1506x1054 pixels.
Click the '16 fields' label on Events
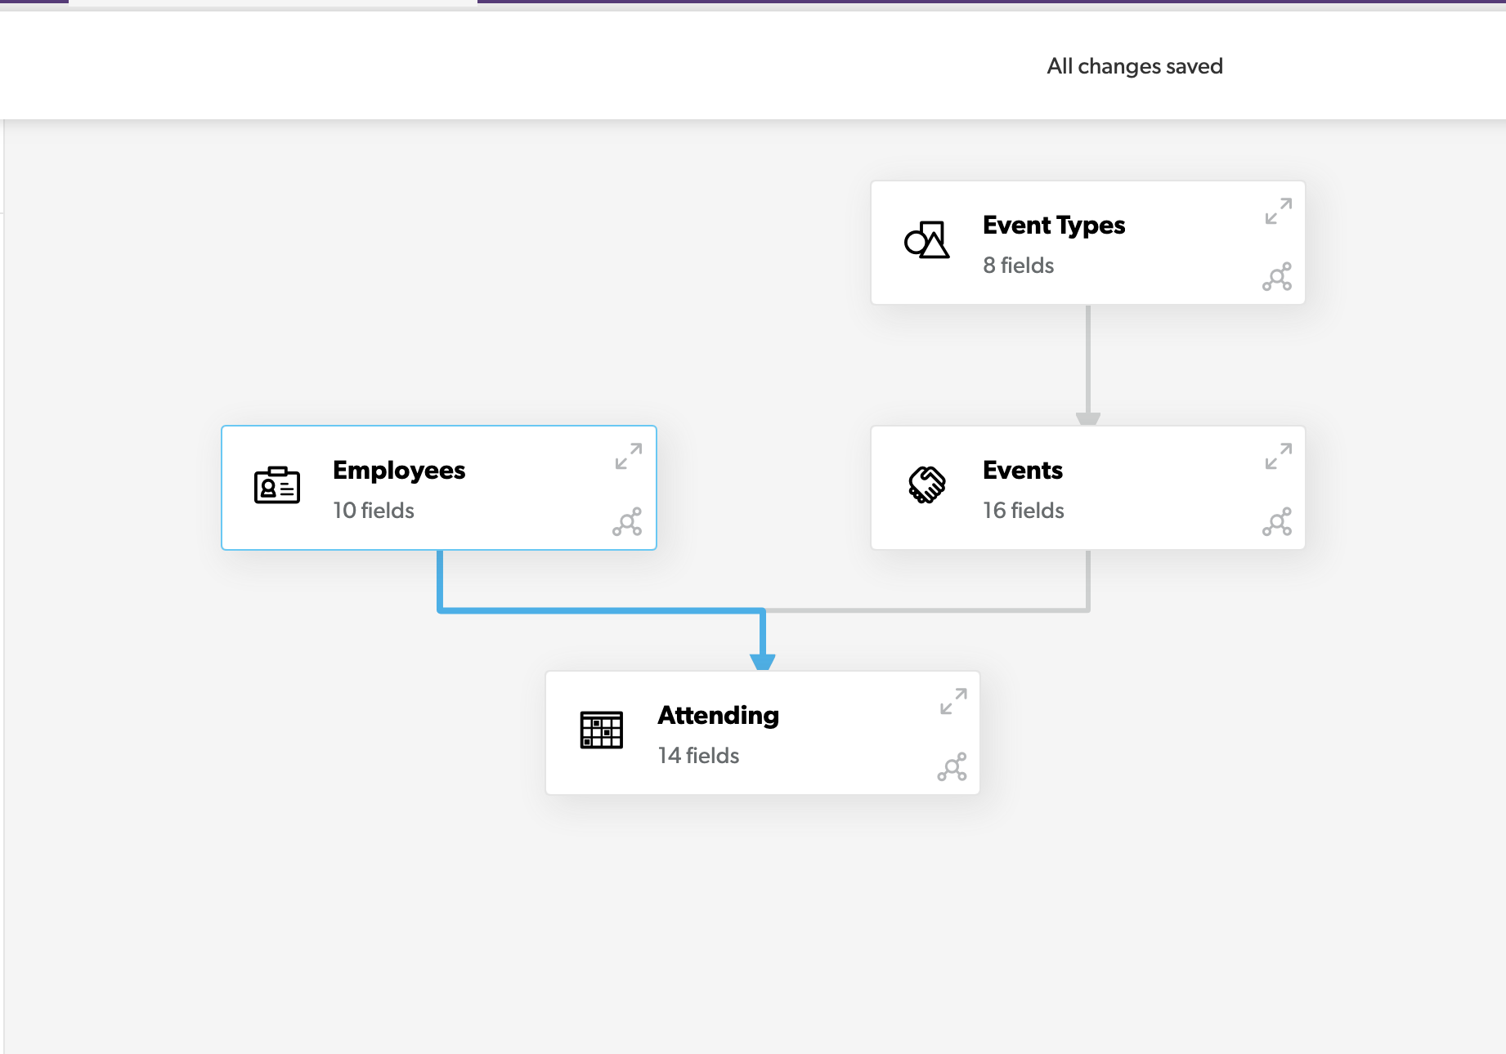coord(1024,511)
